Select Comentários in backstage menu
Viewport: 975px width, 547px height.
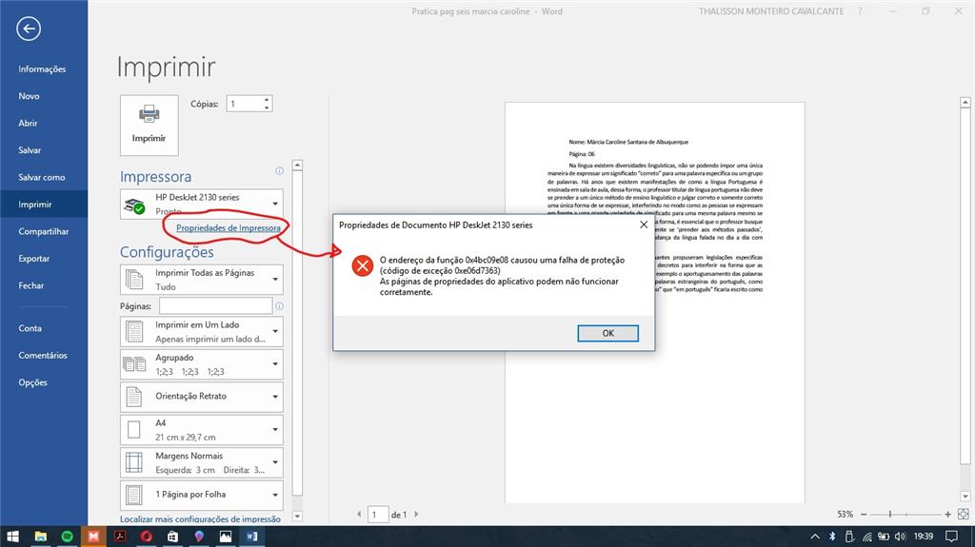pos(44,355)
